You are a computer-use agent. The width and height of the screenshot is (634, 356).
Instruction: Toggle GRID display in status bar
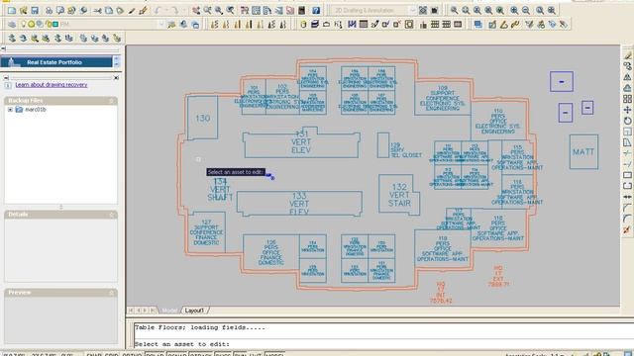111,354
